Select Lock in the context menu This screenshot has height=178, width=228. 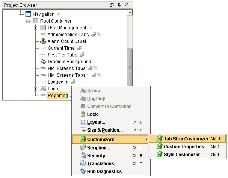(x=111, y=114)
